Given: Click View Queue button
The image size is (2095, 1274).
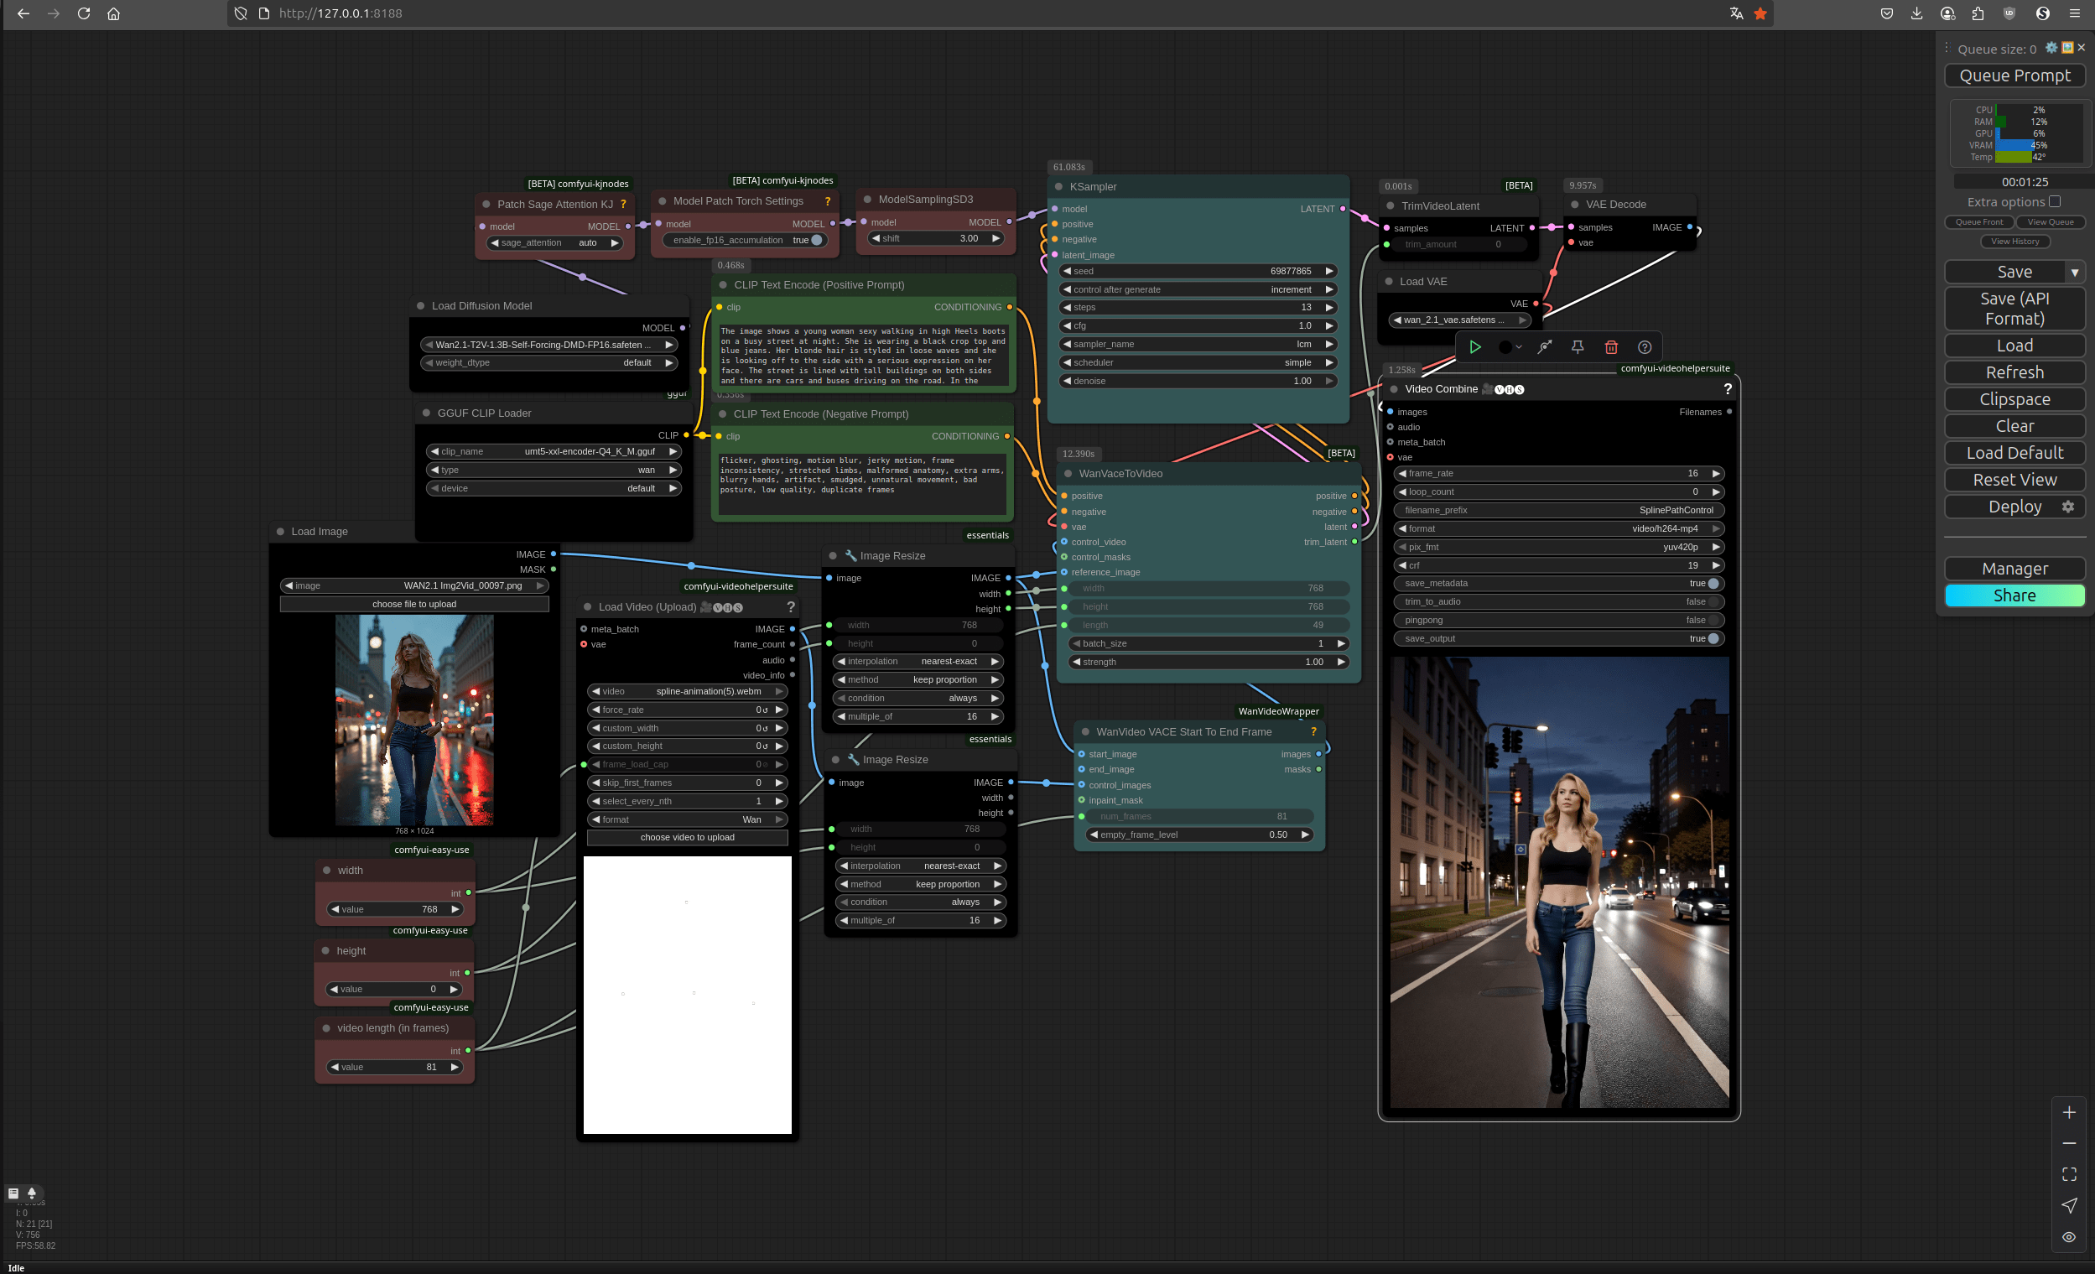Looking at the screenshot, I should click(x=2050, y=222).
